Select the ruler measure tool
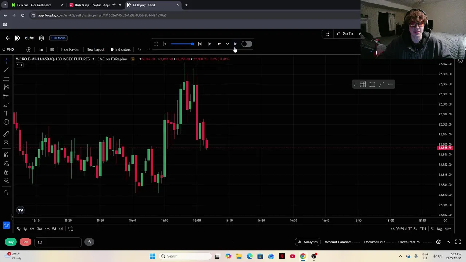 pos(6,134)
